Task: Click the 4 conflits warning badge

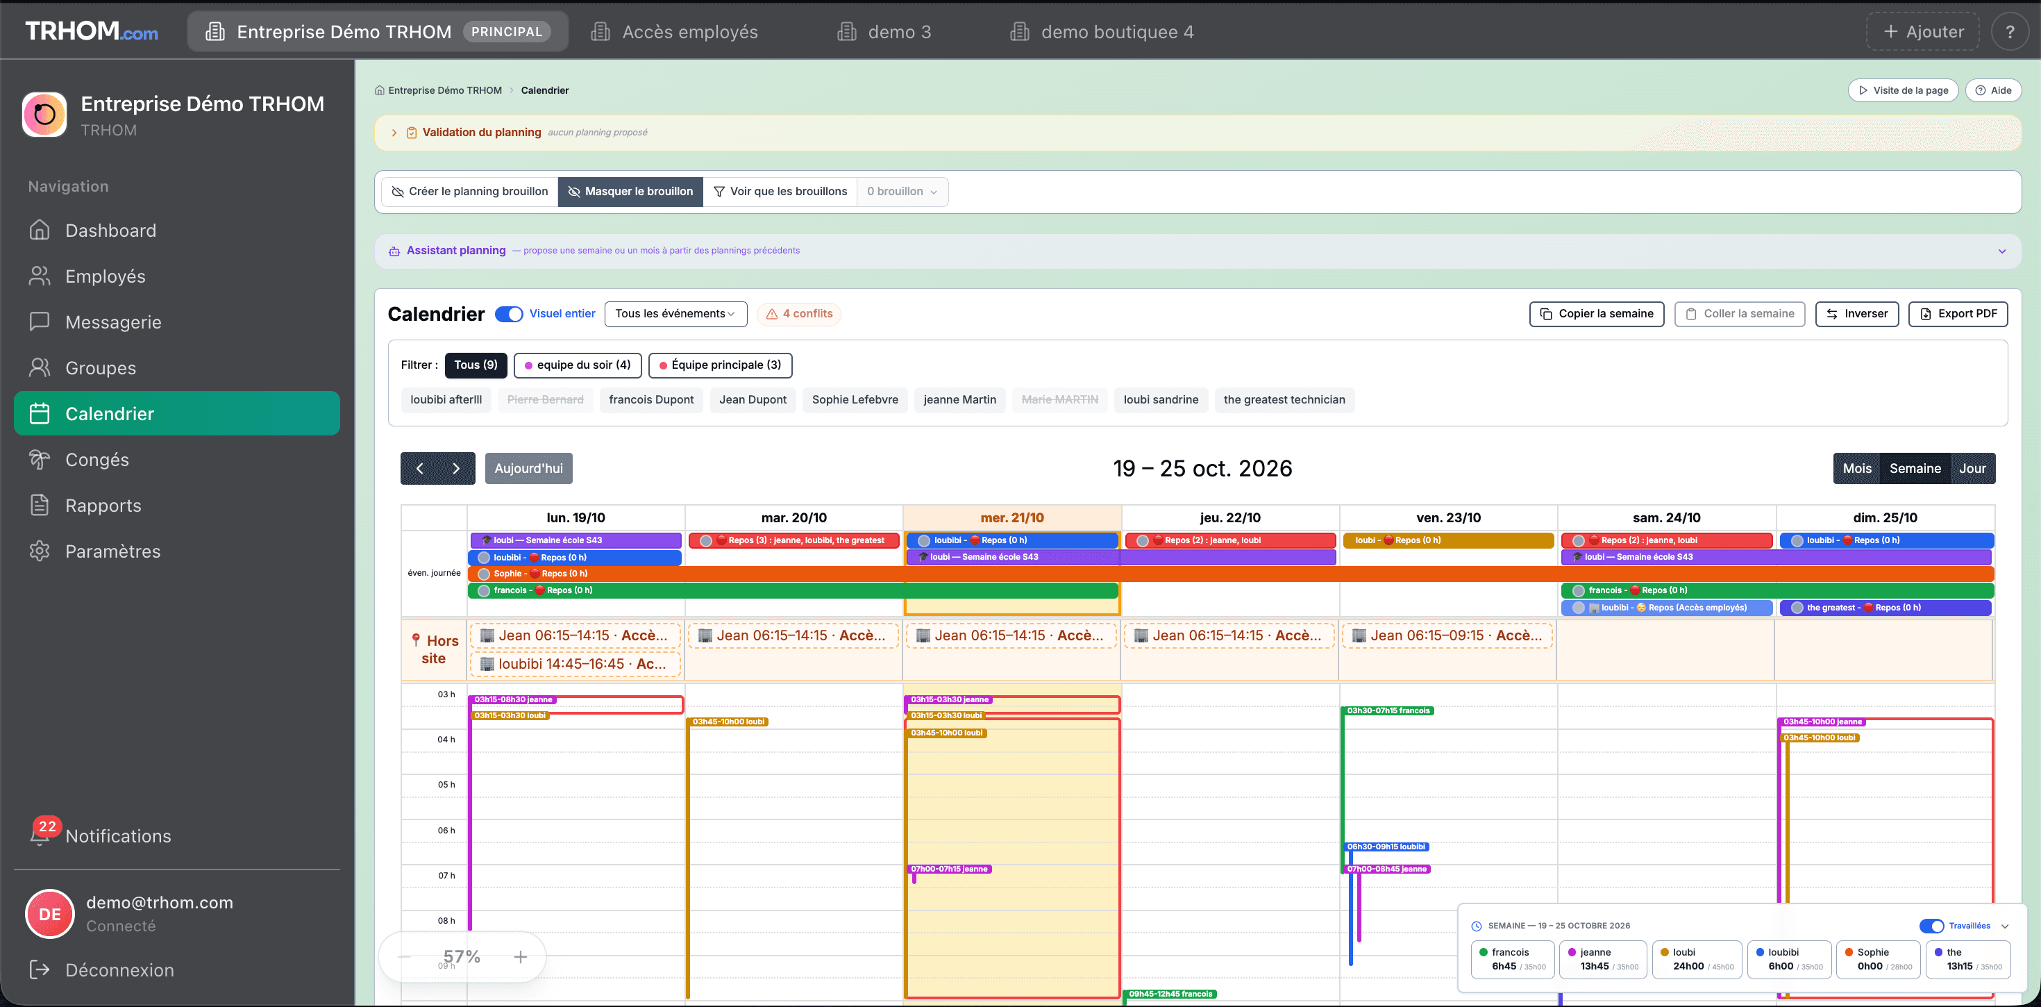Action: (798, 314)
